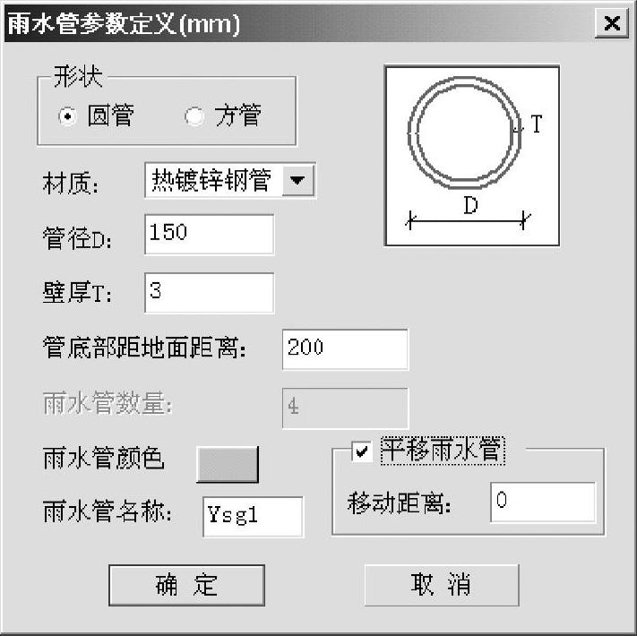Click the T thickness marker in preview
Image resolution: width=637 pixels, height=636 pixels.
[536, 125]
